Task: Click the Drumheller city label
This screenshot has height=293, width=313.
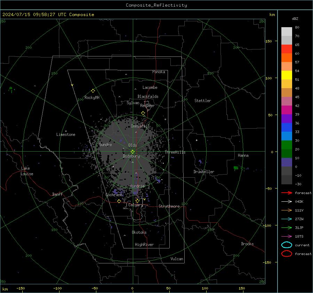Action: point(204,172)
